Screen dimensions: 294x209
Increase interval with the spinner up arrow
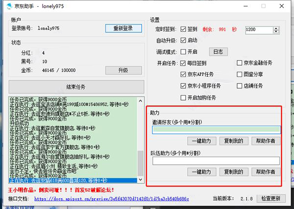point(276,28)
